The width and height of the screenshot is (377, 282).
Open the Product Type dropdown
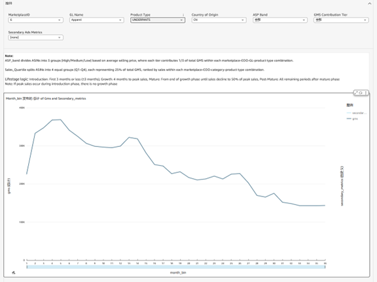(158, 20)
